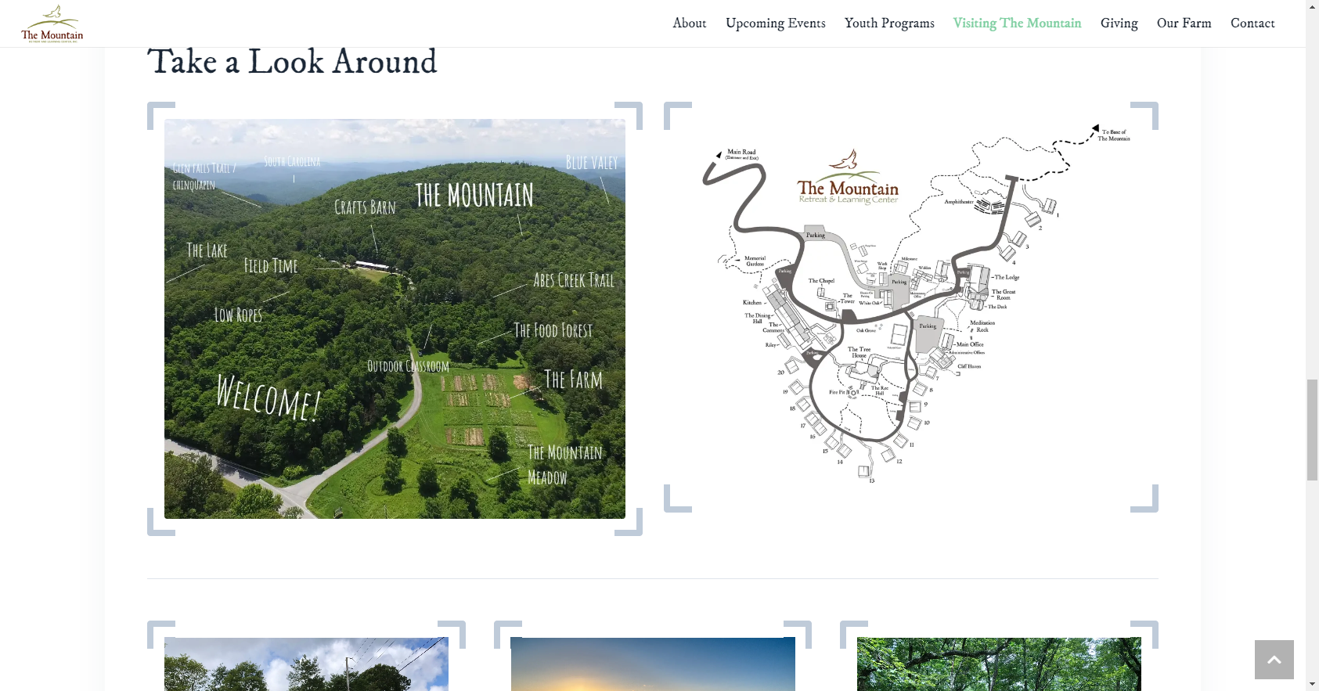This screenshot has width=1319, height=691.
Task: Click the back-to-top arrow button
Action: [1274, 660]
